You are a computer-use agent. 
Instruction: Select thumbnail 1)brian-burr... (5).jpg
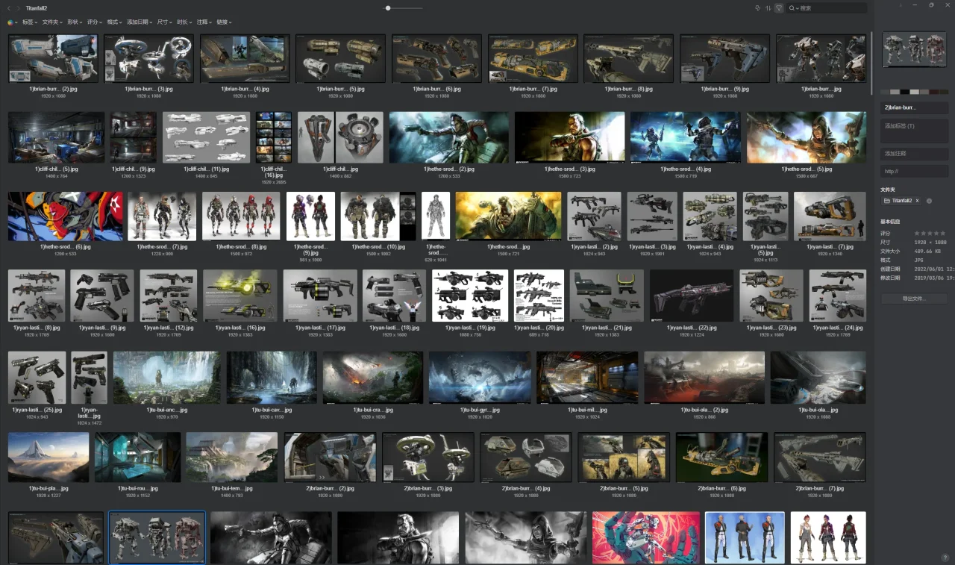click(x=341, y=58)
